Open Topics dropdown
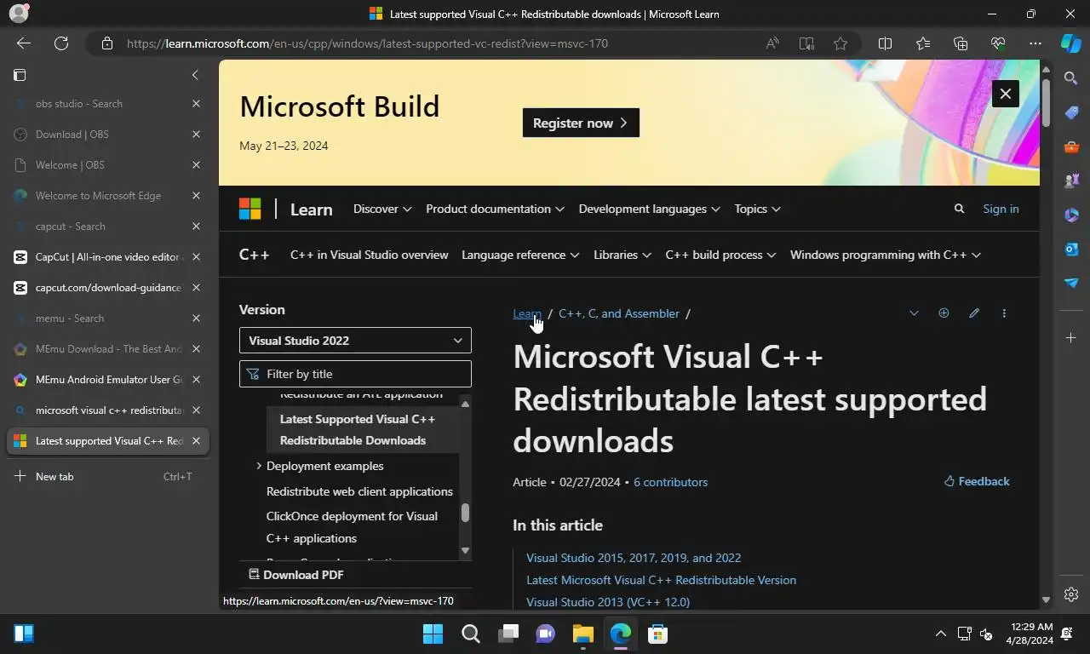The height and width of the screenshot is (654, 1090). (757, 209)
